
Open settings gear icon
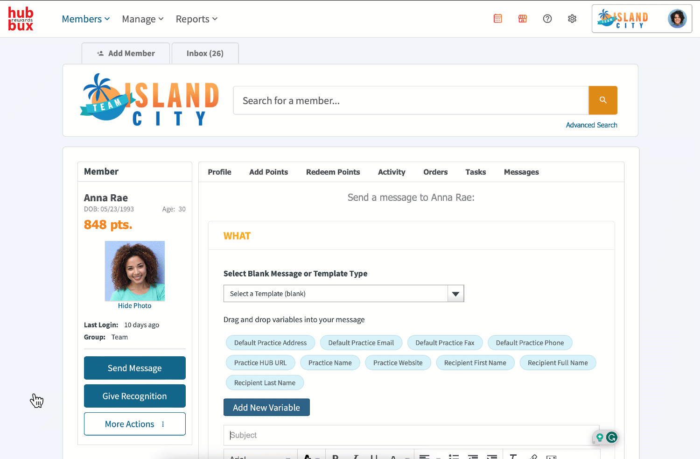(x=572, y=19)
